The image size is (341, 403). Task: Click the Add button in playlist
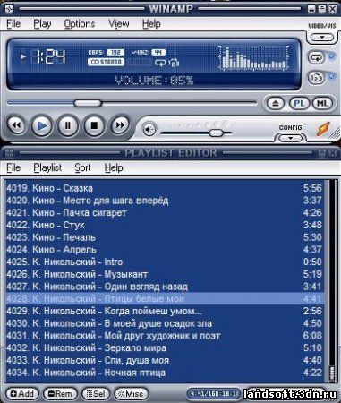22,394
